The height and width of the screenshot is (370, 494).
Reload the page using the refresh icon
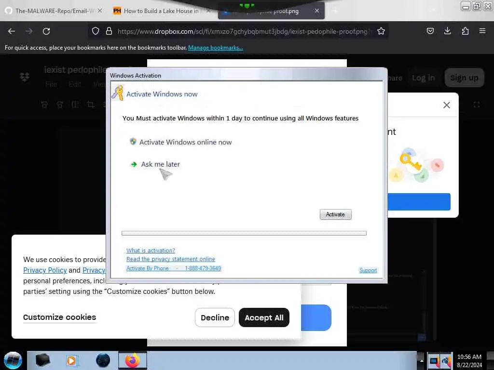point(46,31)
